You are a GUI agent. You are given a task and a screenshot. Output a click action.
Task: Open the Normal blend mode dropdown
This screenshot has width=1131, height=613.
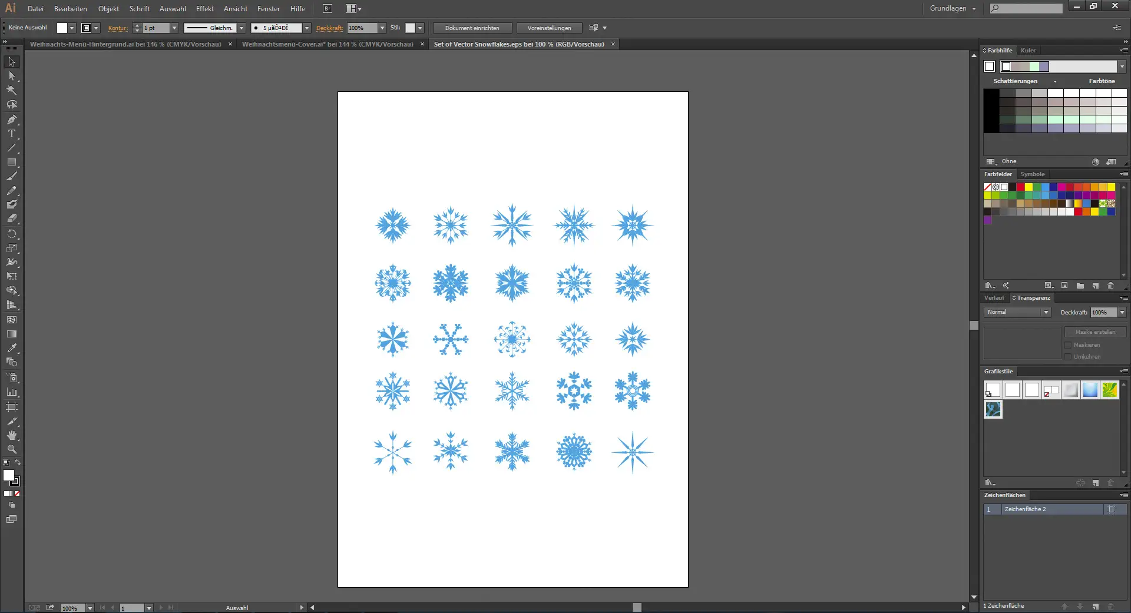pyautogui.click(x=1017, y=312)
